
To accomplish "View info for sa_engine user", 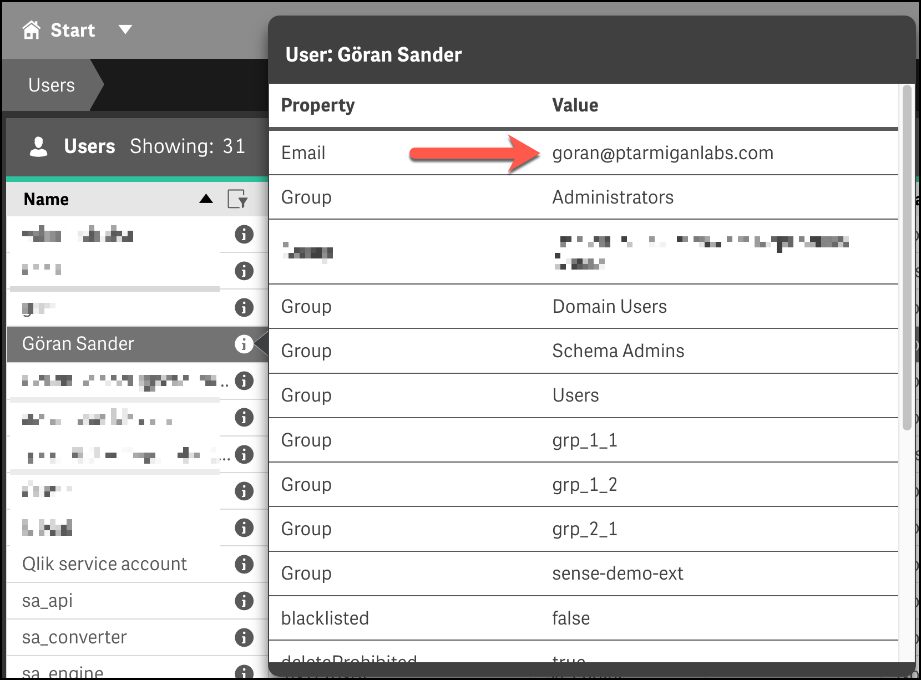I will click(x=244, y=671).
